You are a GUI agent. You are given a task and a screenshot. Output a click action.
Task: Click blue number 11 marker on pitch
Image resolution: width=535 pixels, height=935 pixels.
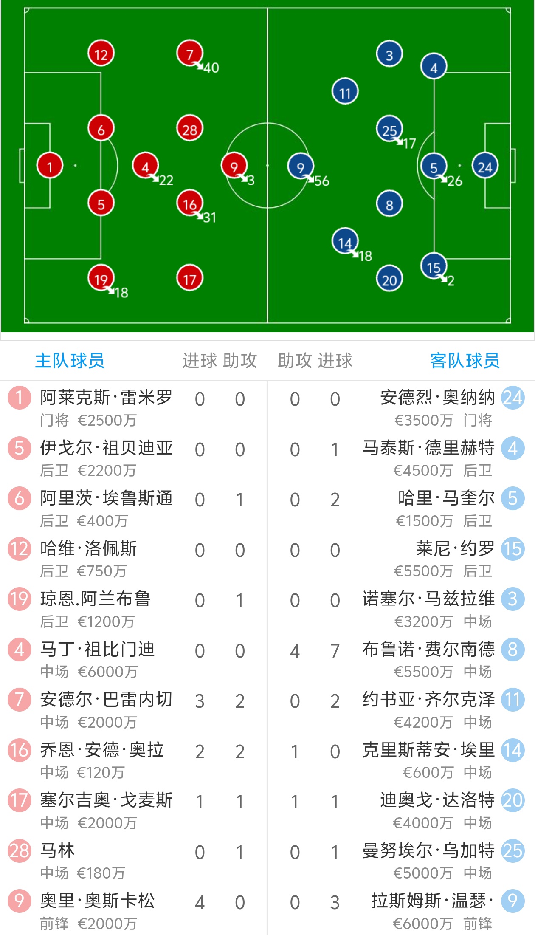345,92
